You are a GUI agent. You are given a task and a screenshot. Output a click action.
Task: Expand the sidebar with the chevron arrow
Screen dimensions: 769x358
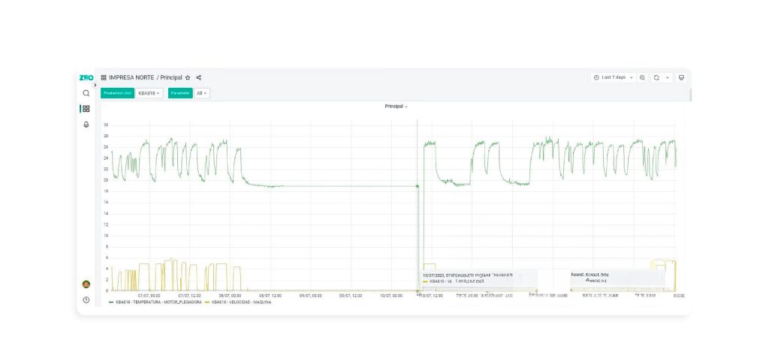click(x=95, y=86)
